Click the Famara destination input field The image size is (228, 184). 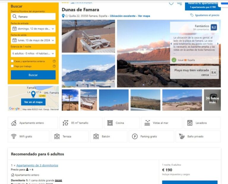pyautogui.click(x=33, y=16)
